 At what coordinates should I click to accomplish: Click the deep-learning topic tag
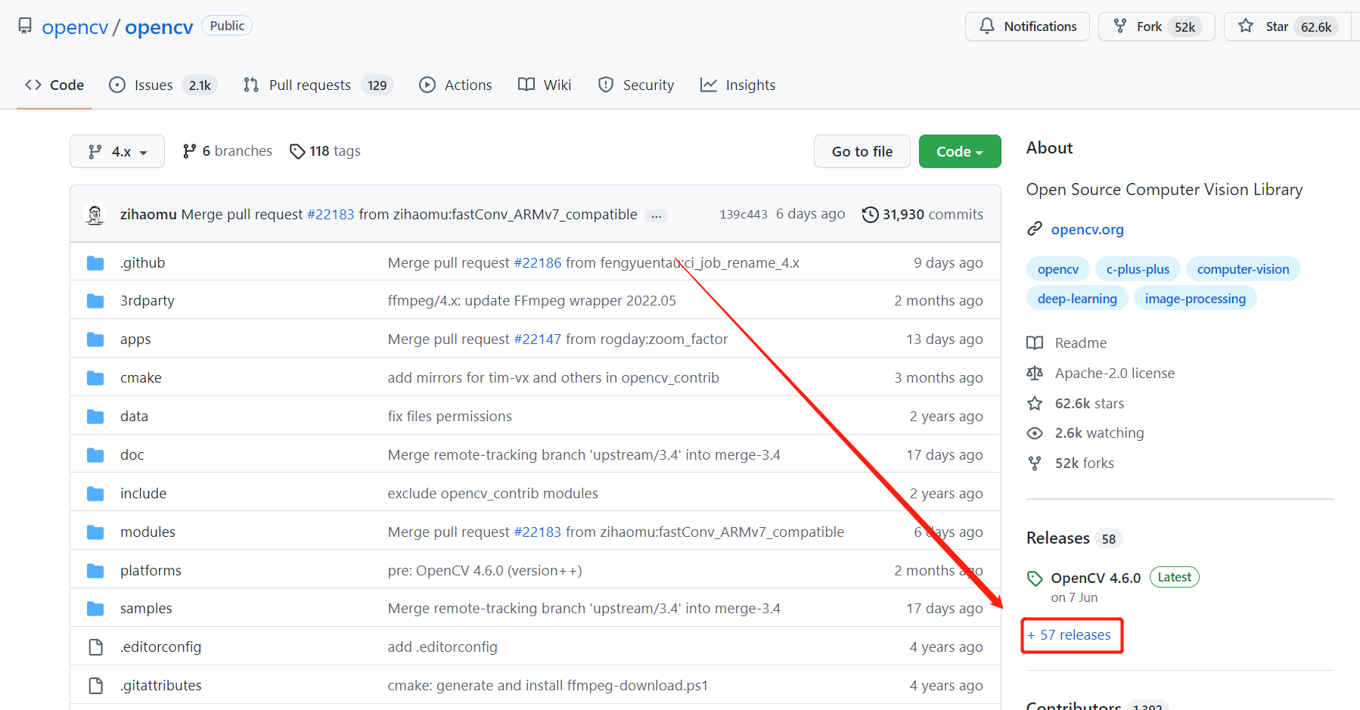point(1077,299)
